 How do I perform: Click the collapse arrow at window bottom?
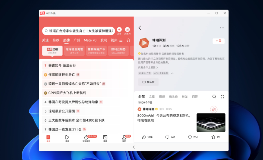134,147
